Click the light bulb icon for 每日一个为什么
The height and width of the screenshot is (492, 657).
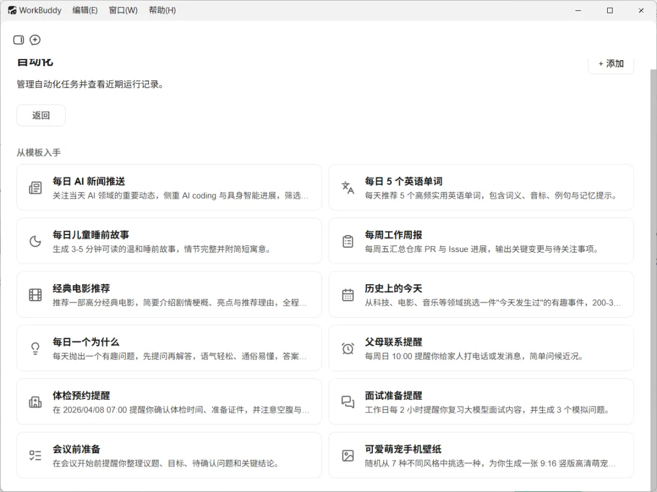35,348
